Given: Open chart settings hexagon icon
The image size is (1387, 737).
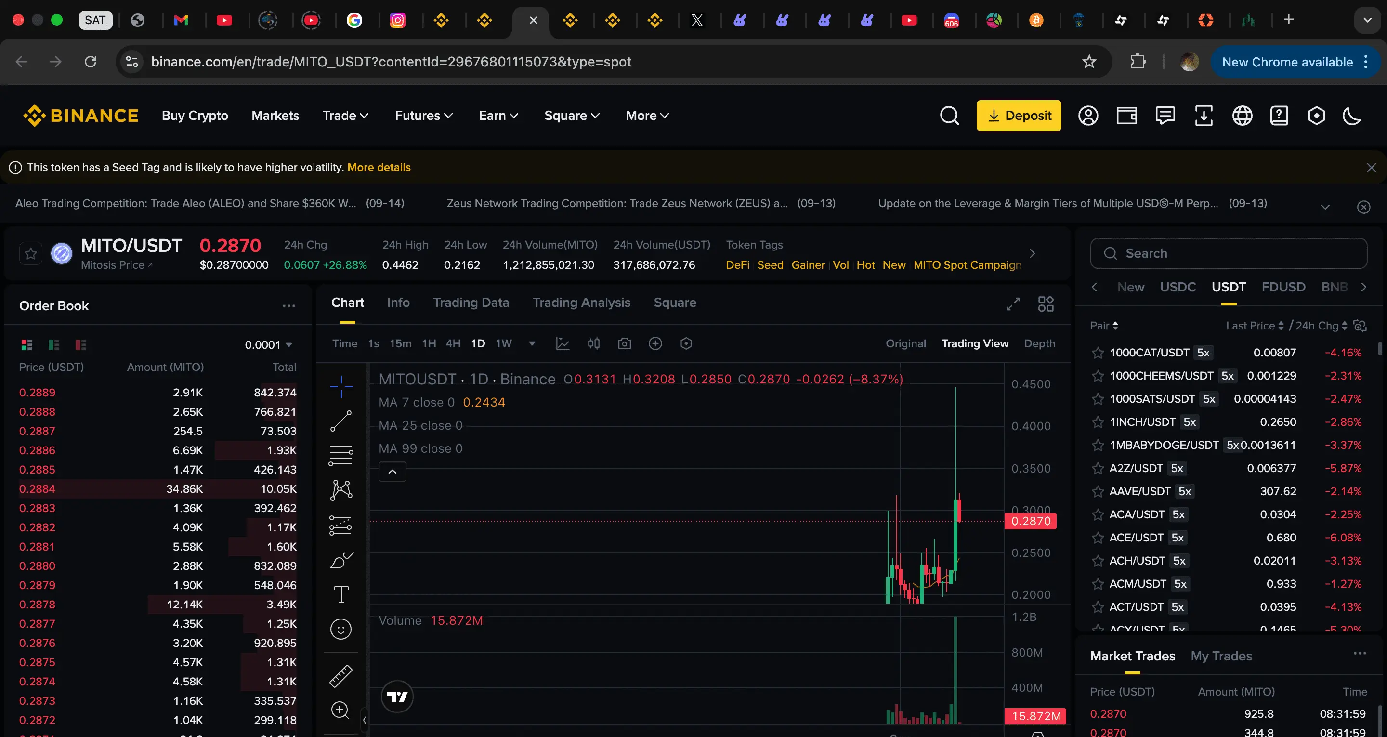Looking at the screenshot, I should (x=686, y=344).
